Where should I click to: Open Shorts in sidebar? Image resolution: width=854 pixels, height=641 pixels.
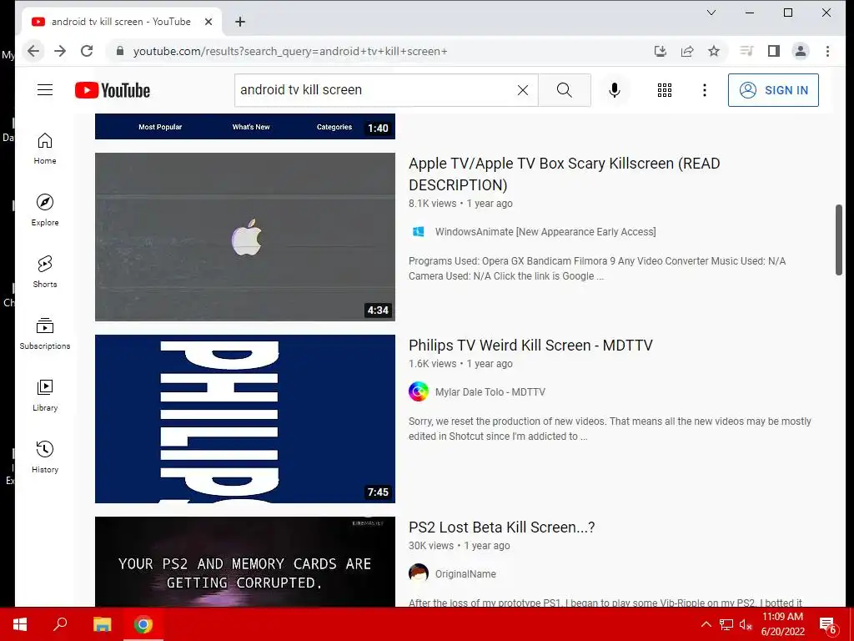coord(45,271)
